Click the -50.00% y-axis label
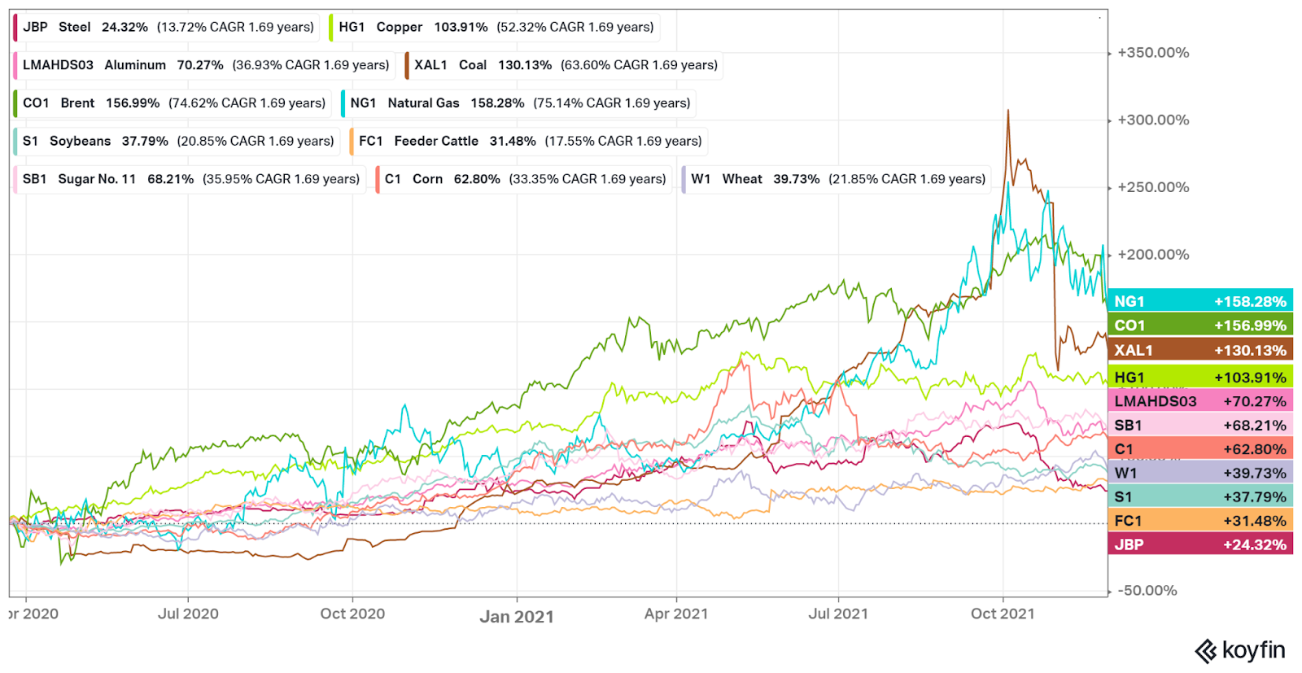The height and width of the screenshot is (673, 1302). 1147,591
